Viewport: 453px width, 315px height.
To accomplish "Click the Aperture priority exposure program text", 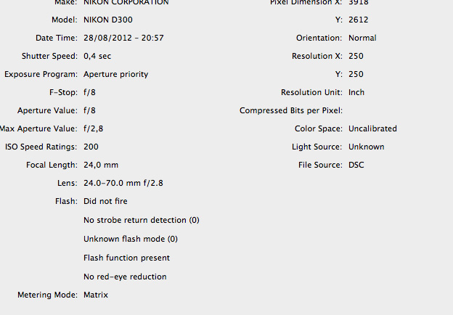I will [116, 75].
